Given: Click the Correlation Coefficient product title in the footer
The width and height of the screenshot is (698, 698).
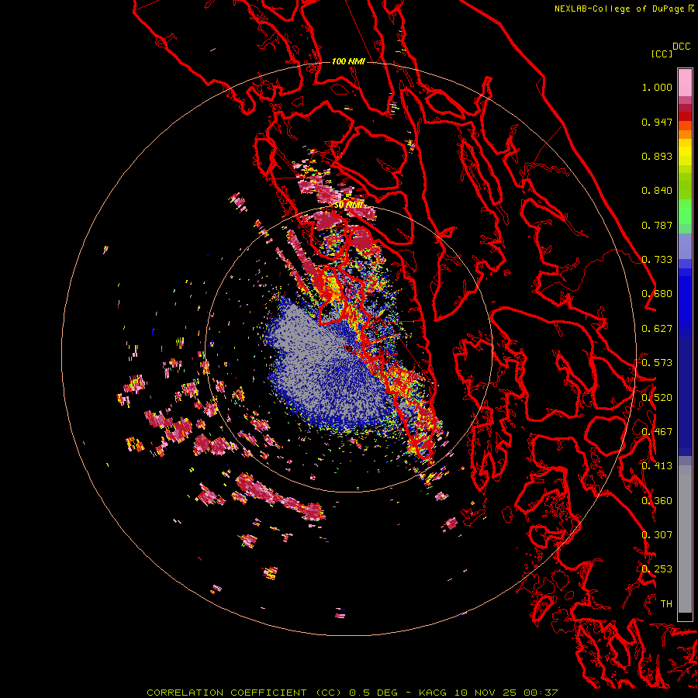Looking at the screenshot, I should 244,693.
